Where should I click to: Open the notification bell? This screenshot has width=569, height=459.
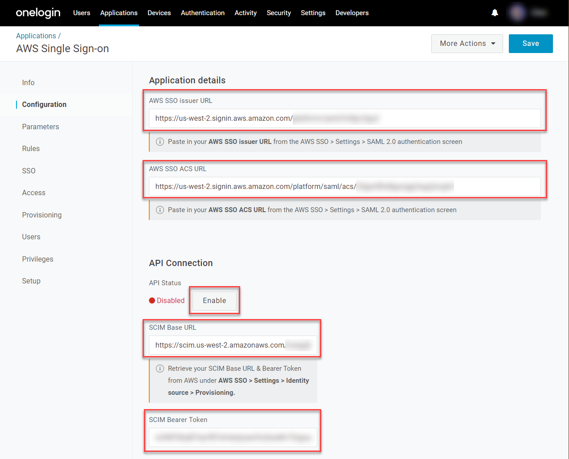495,12
